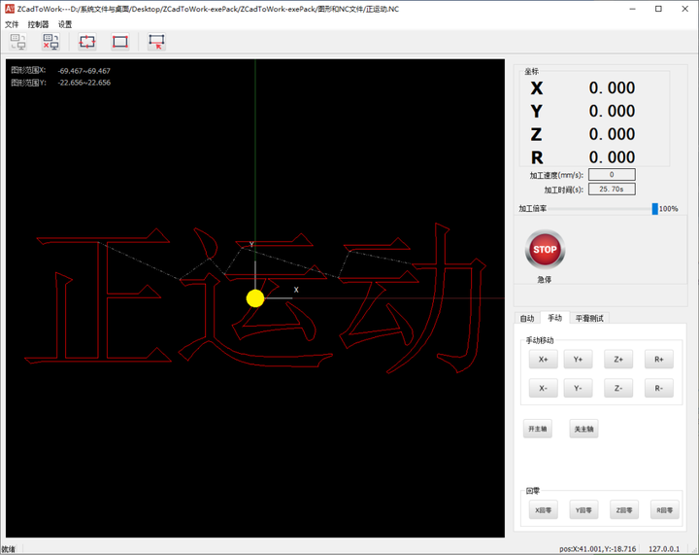Image resolution: width=699 pixels, height=555 pixels.
Task: Click the X coordinate value 0.000
Action: 612,87
